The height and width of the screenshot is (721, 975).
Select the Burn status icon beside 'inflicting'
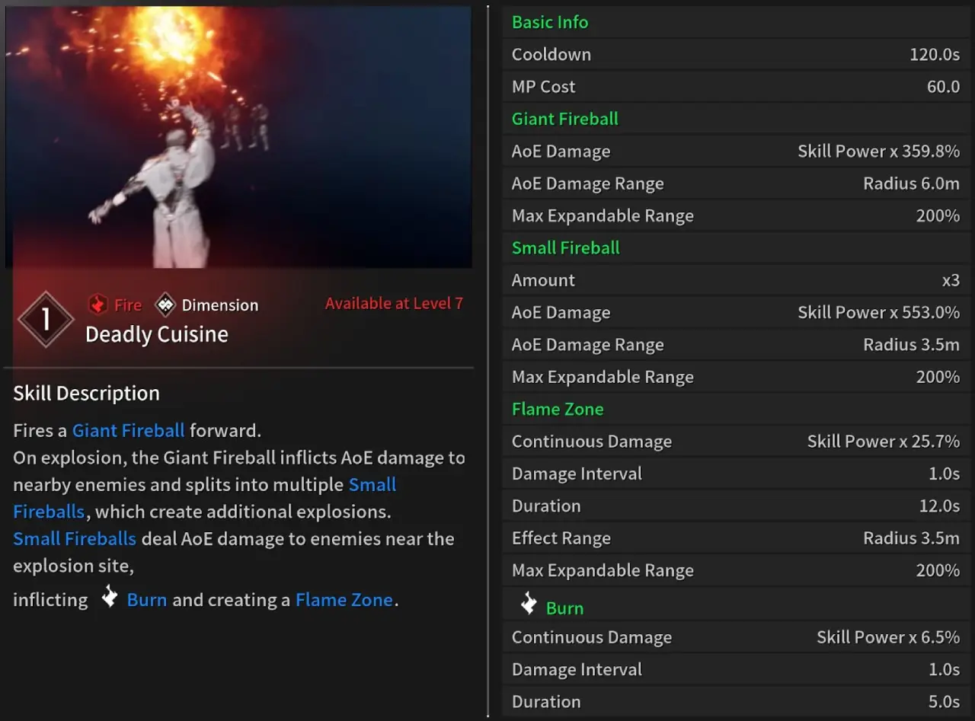(109, 598)
